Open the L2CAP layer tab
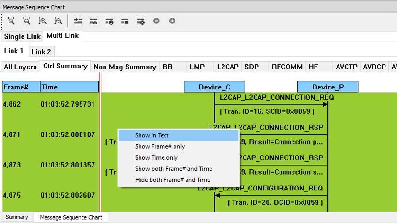The height and width of the screenshot is (223, 397). (x=228, y=67)
